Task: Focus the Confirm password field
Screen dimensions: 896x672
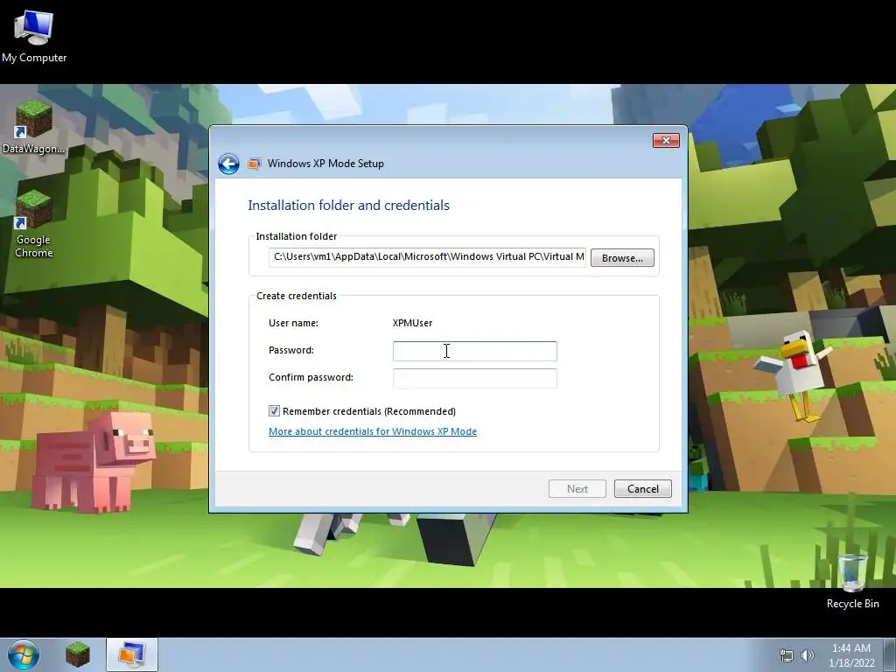Action: tap(475, 378)
